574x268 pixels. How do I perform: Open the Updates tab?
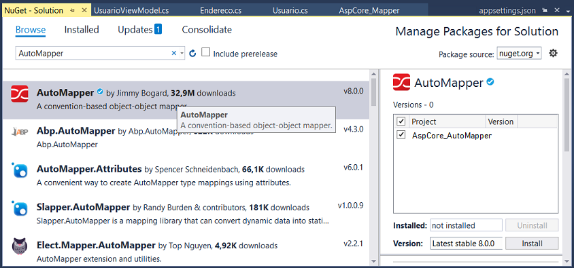point(139,30)
